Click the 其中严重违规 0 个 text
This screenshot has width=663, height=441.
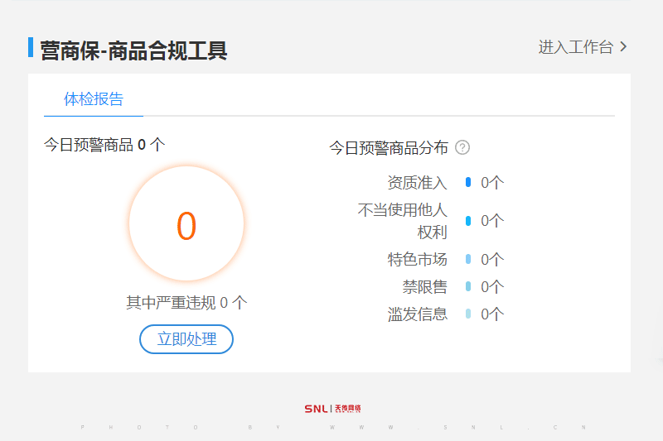(186, 303)
